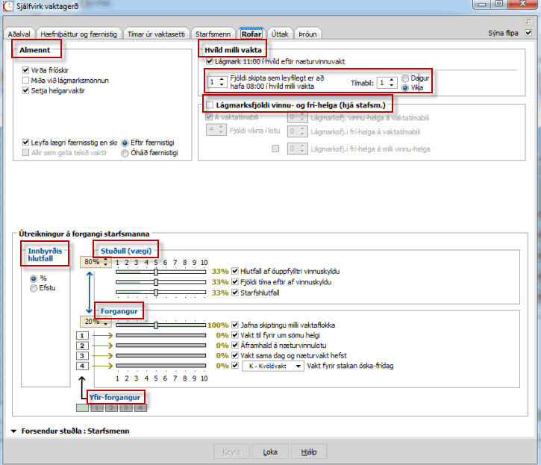541x465 pixels.
Task: Click the Starfshlutfall weight slider handle
Action: coord(155,293)
